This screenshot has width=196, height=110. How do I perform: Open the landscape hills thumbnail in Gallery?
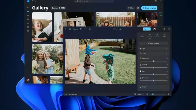tap(56, 79)
